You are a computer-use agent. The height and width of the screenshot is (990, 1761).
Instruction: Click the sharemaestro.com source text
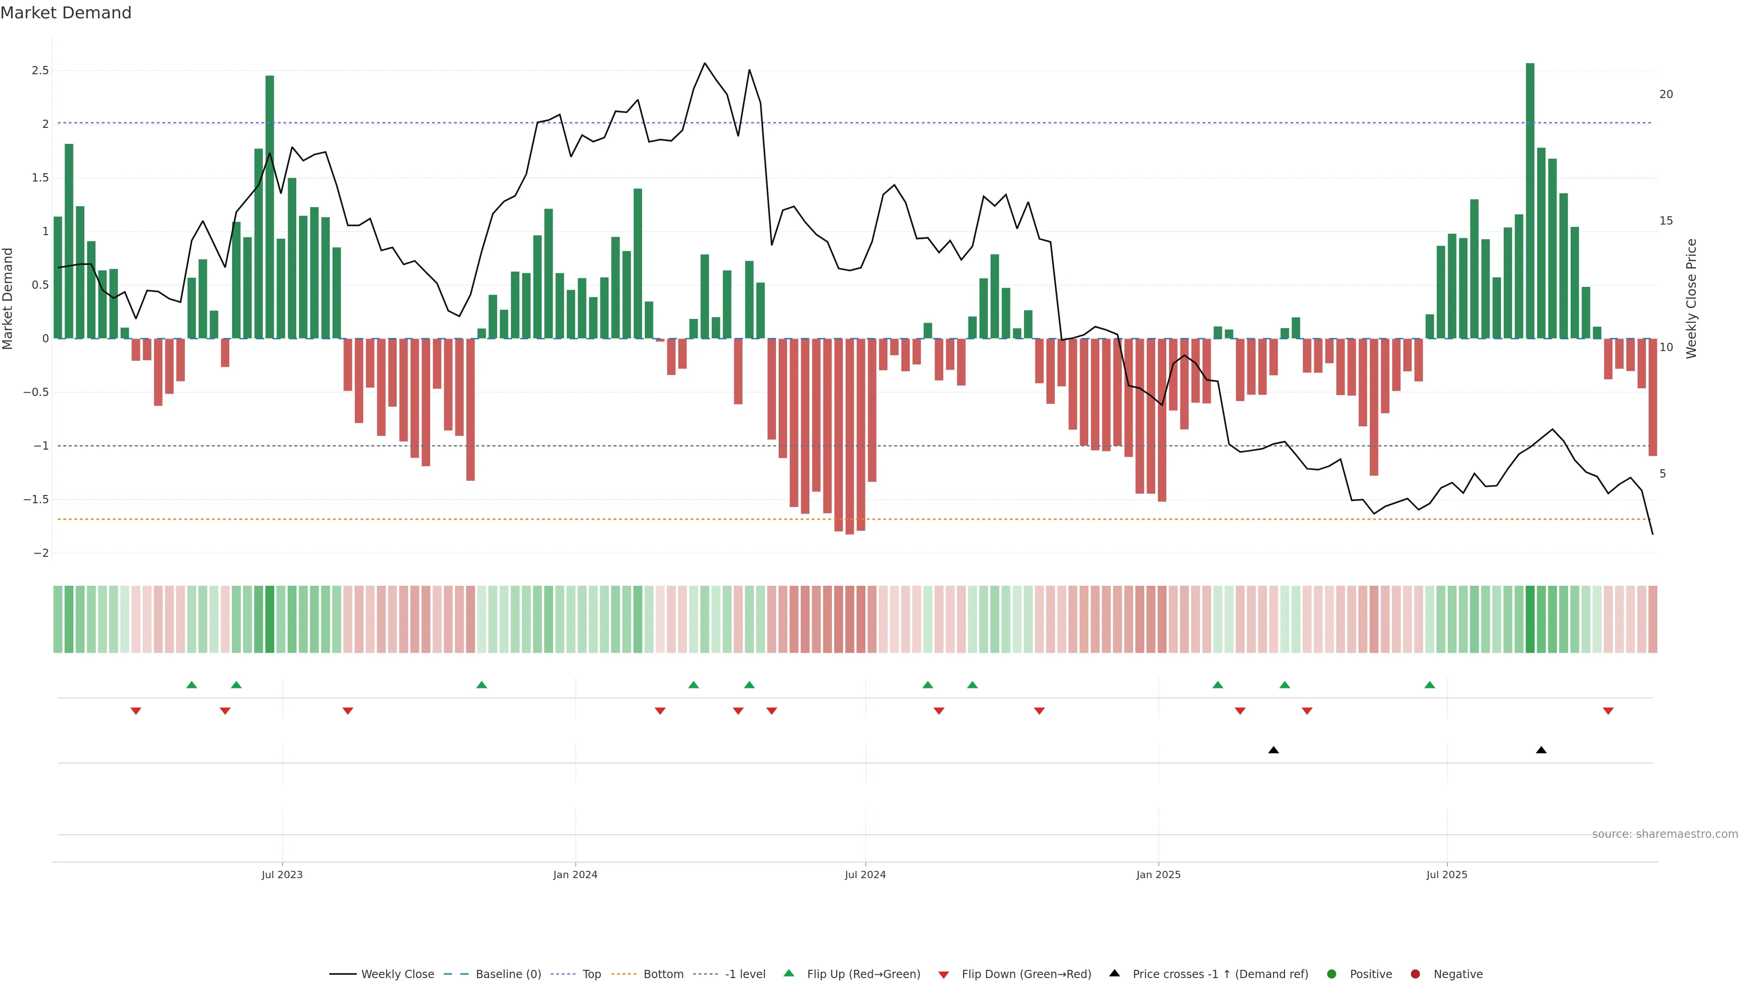click(x=1665, y=834)
